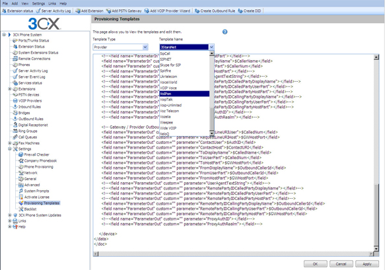Open Activate License node
The height and width of the screenshot is (270, 385).
point(36,197)
